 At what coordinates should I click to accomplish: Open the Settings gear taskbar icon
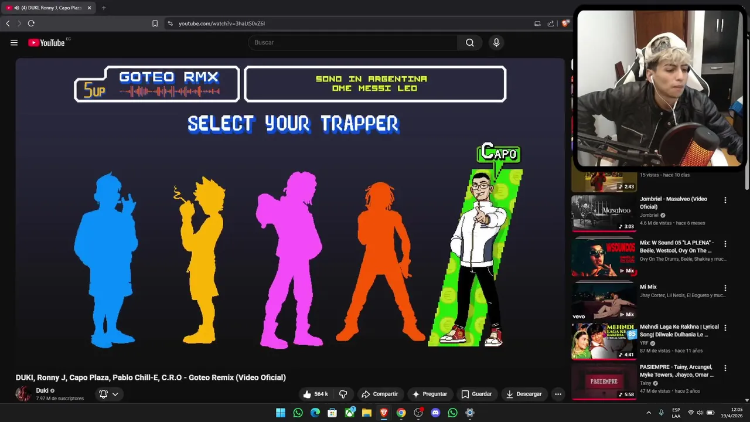click(470, 413)
